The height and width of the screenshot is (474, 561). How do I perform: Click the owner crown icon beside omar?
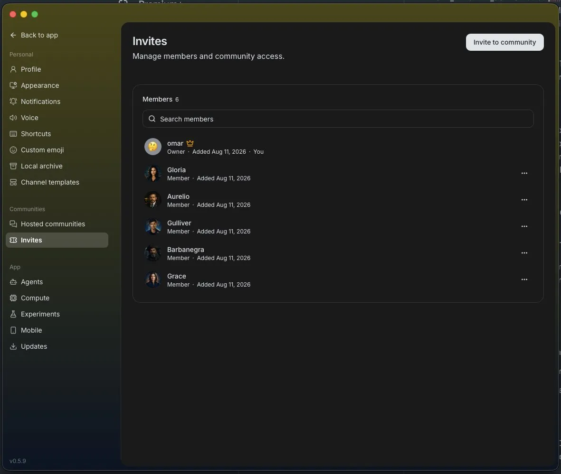190,143
